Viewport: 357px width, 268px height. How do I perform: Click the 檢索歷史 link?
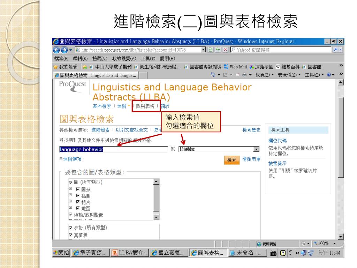(x=251, y=130)
